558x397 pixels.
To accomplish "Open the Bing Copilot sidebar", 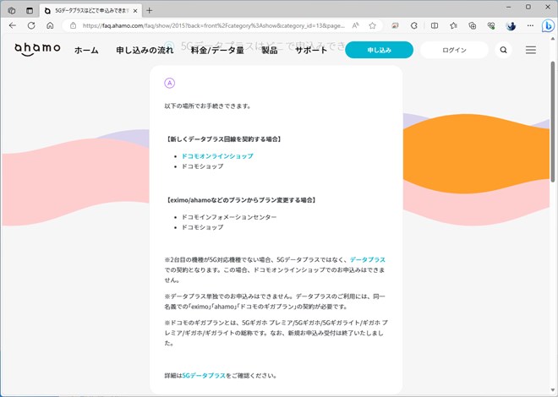I will click(548, 26).
